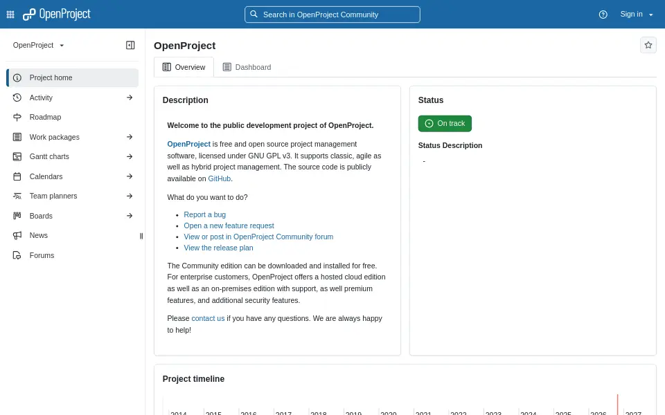This screenshot has height=415, width=665.
Task: Open Roadmap from the sidebar menu
Action: tap(73, 118)
